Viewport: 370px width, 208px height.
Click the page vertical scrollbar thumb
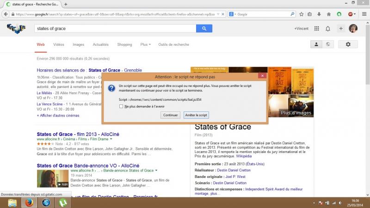[368, 55]
